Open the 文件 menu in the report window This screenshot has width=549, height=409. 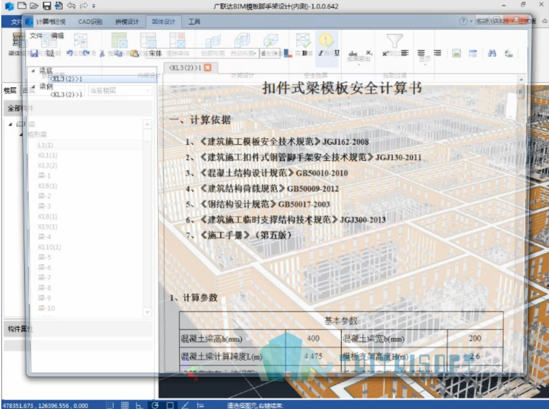click(36, 36)
